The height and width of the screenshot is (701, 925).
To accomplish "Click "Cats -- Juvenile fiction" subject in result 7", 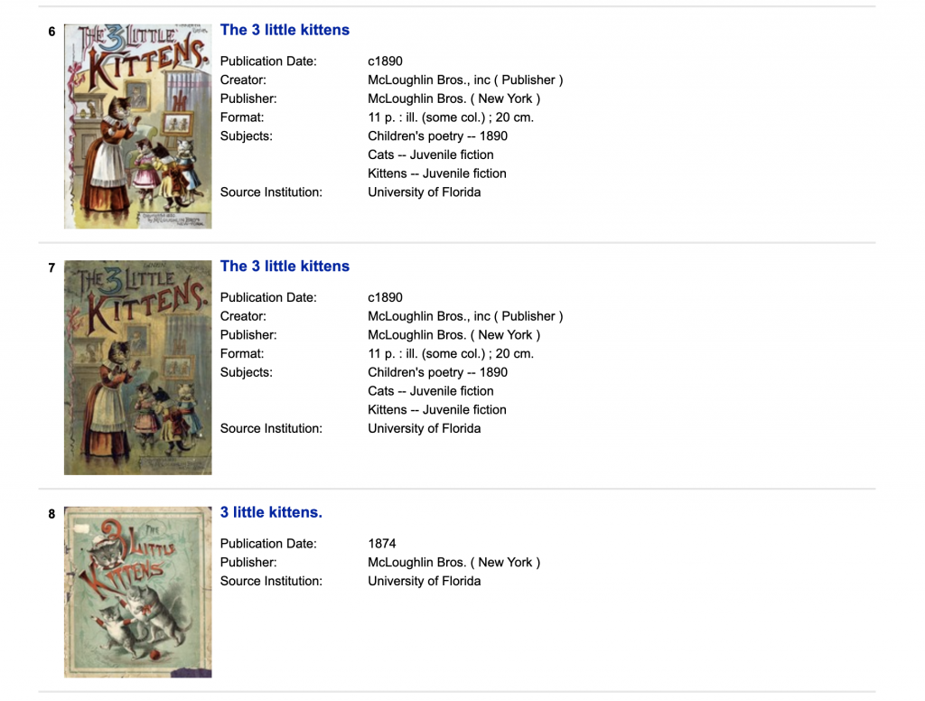I will click(x=430, y=391).
